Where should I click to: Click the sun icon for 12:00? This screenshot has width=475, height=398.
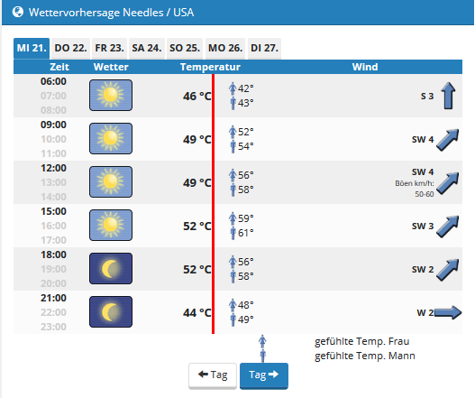pos(111,181)
